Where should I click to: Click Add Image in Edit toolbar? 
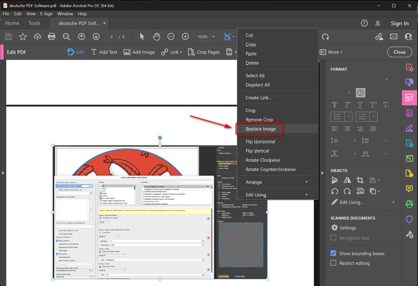pos(139,52)
